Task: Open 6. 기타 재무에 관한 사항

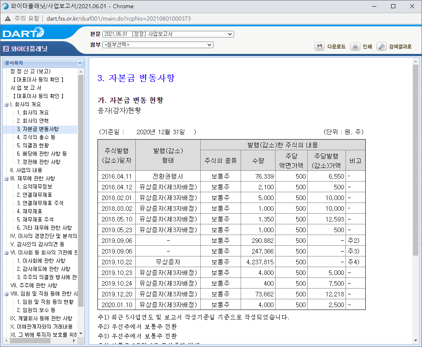Action: point(44,228)
